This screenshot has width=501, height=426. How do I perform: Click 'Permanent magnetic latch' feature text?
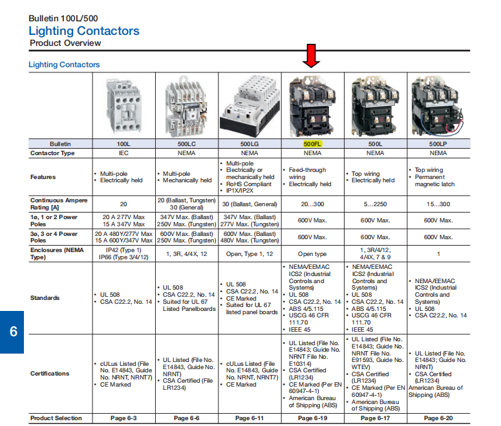click(434, 180)
